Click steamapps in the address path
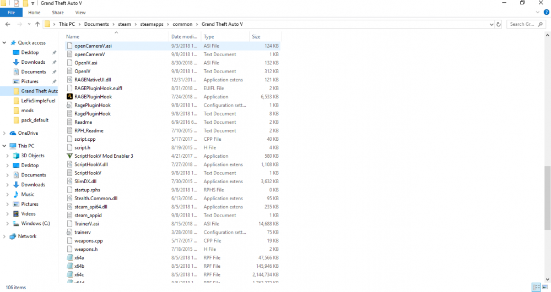 click(152, 24)
